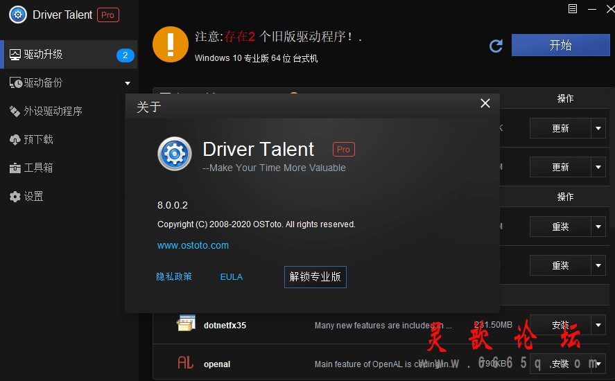Minimize the Driver Talent window
The image size is (615, 381).
point(592,8)
